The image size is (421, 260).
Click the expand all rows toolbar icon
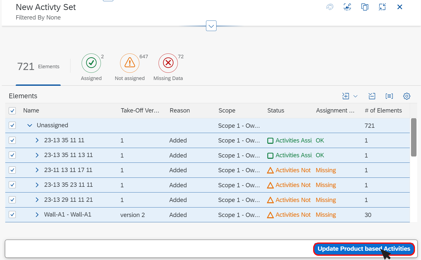pyautogui.click(x=346, y=96)
